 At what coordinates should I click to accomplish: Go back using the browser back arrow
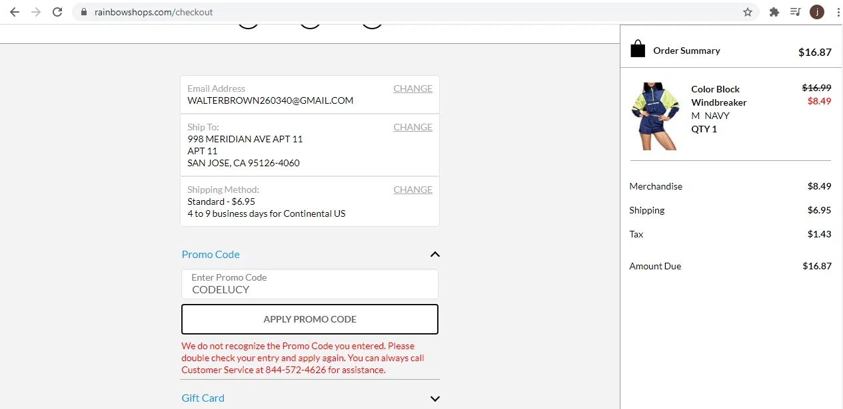coord(14,12)
